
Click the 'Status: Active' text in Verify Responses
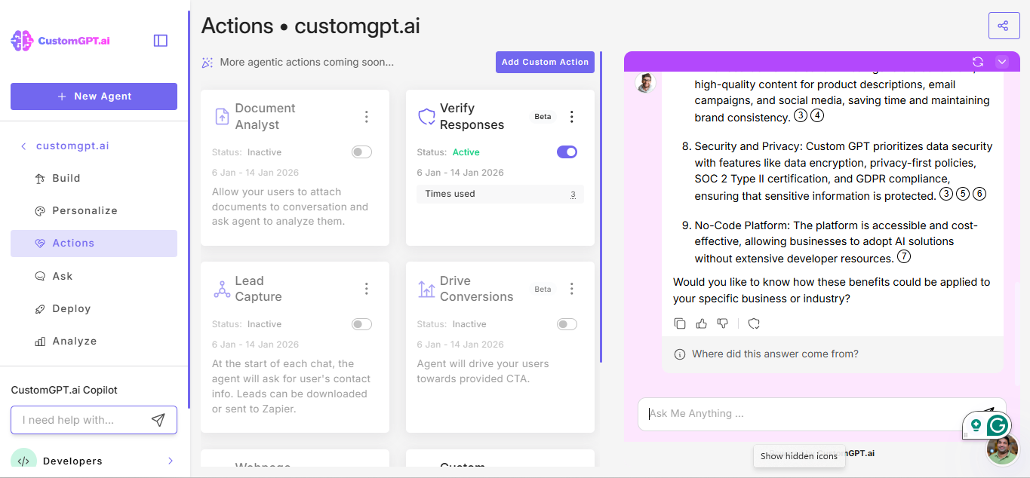click(x=448, y=152)
